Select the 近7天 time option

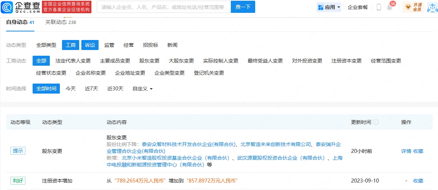pyautogui.click(x=91, y=89)
